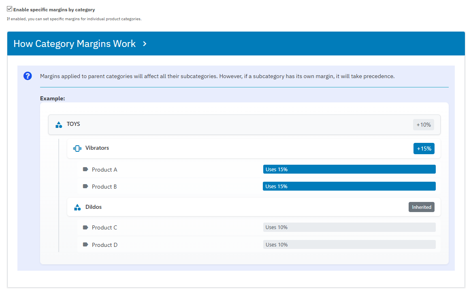Image resolution: width=471 pixels, height=293 pixels.
Task: Click the blue question mark help icon
Action: click(28, 76)
